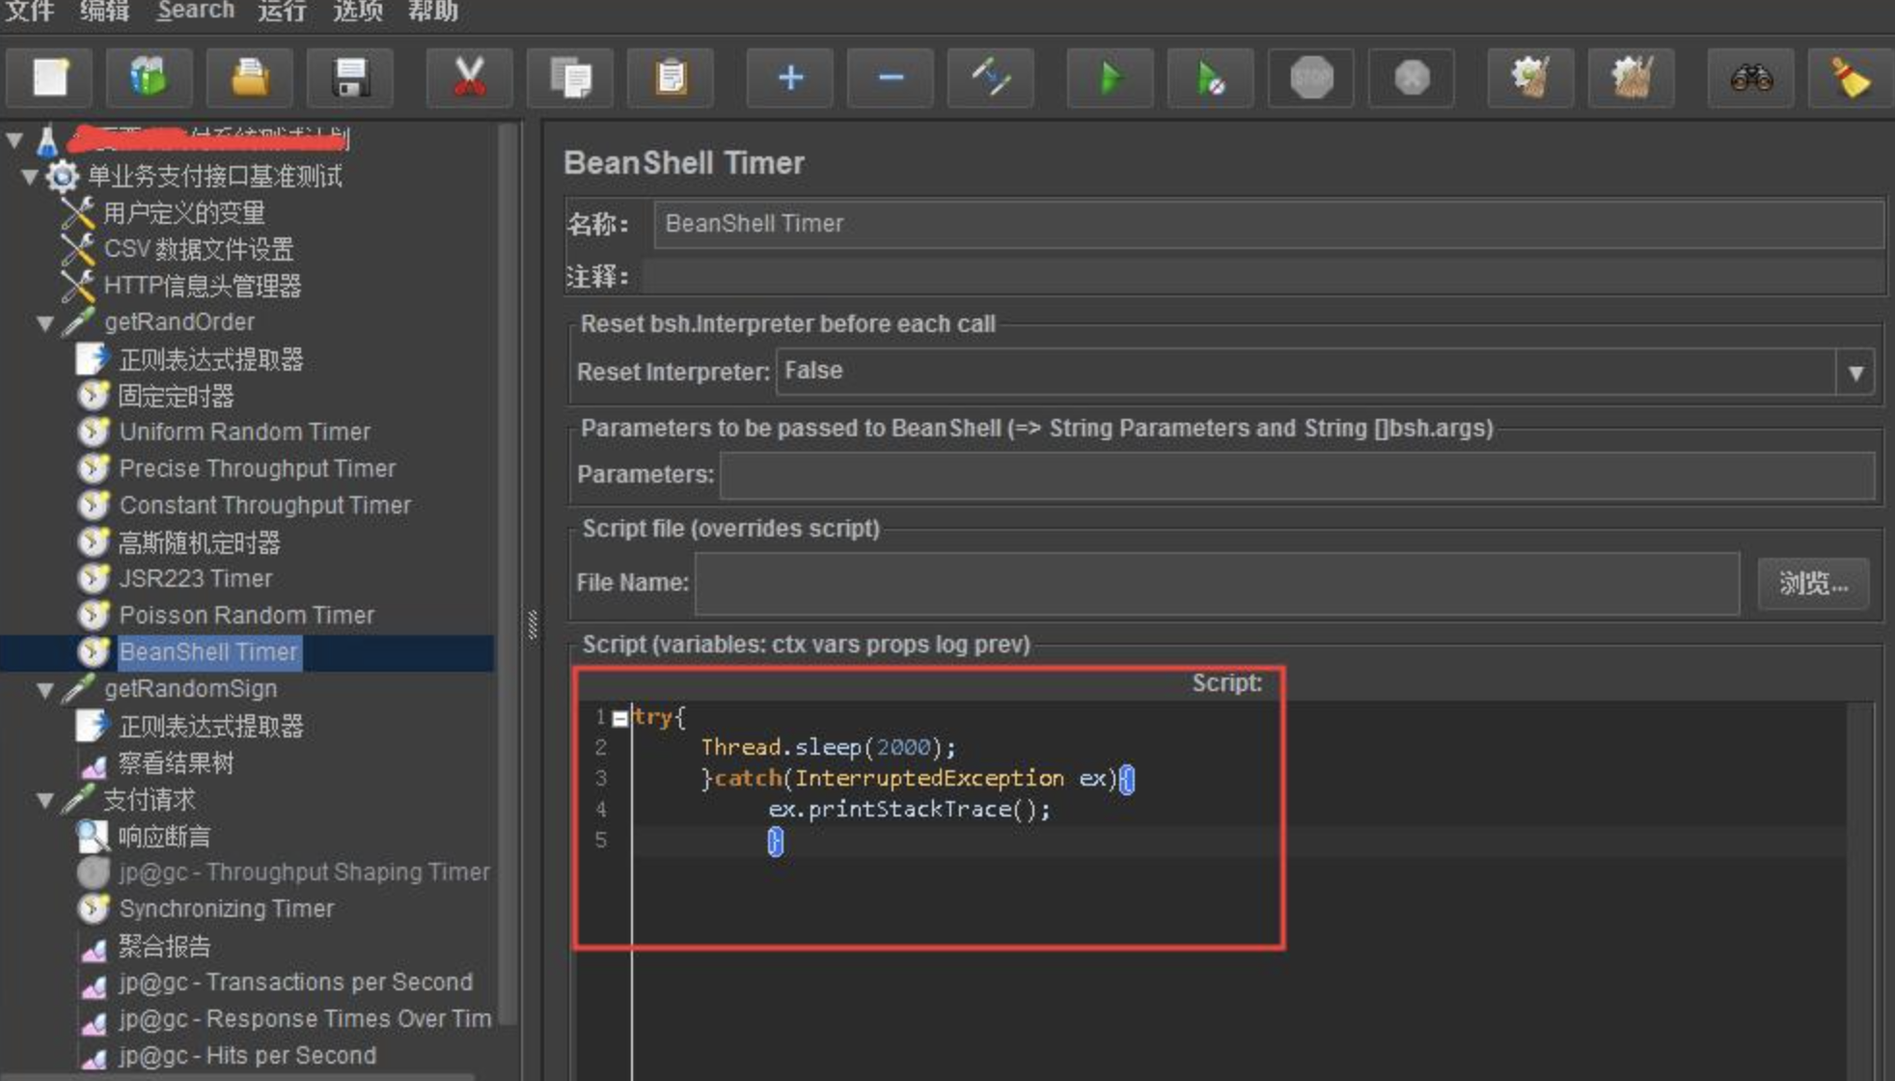Expand all nodes with plus icon
The height and width of the screenshot is (1081, 1895).
(x=790, y=77)
